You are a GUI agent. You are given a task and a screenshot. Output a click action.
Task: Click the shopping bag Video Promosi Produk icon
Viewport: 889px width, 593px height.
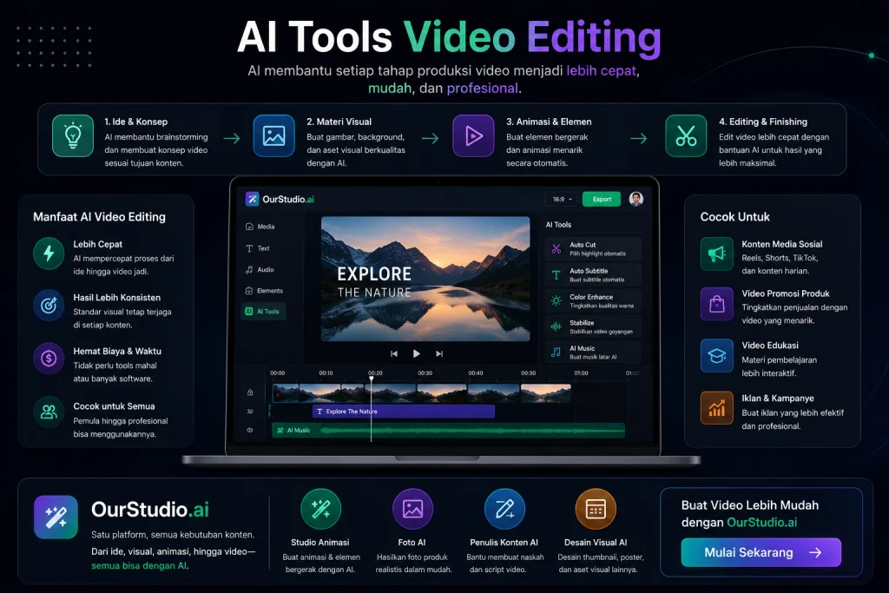(x=716, y=305)
